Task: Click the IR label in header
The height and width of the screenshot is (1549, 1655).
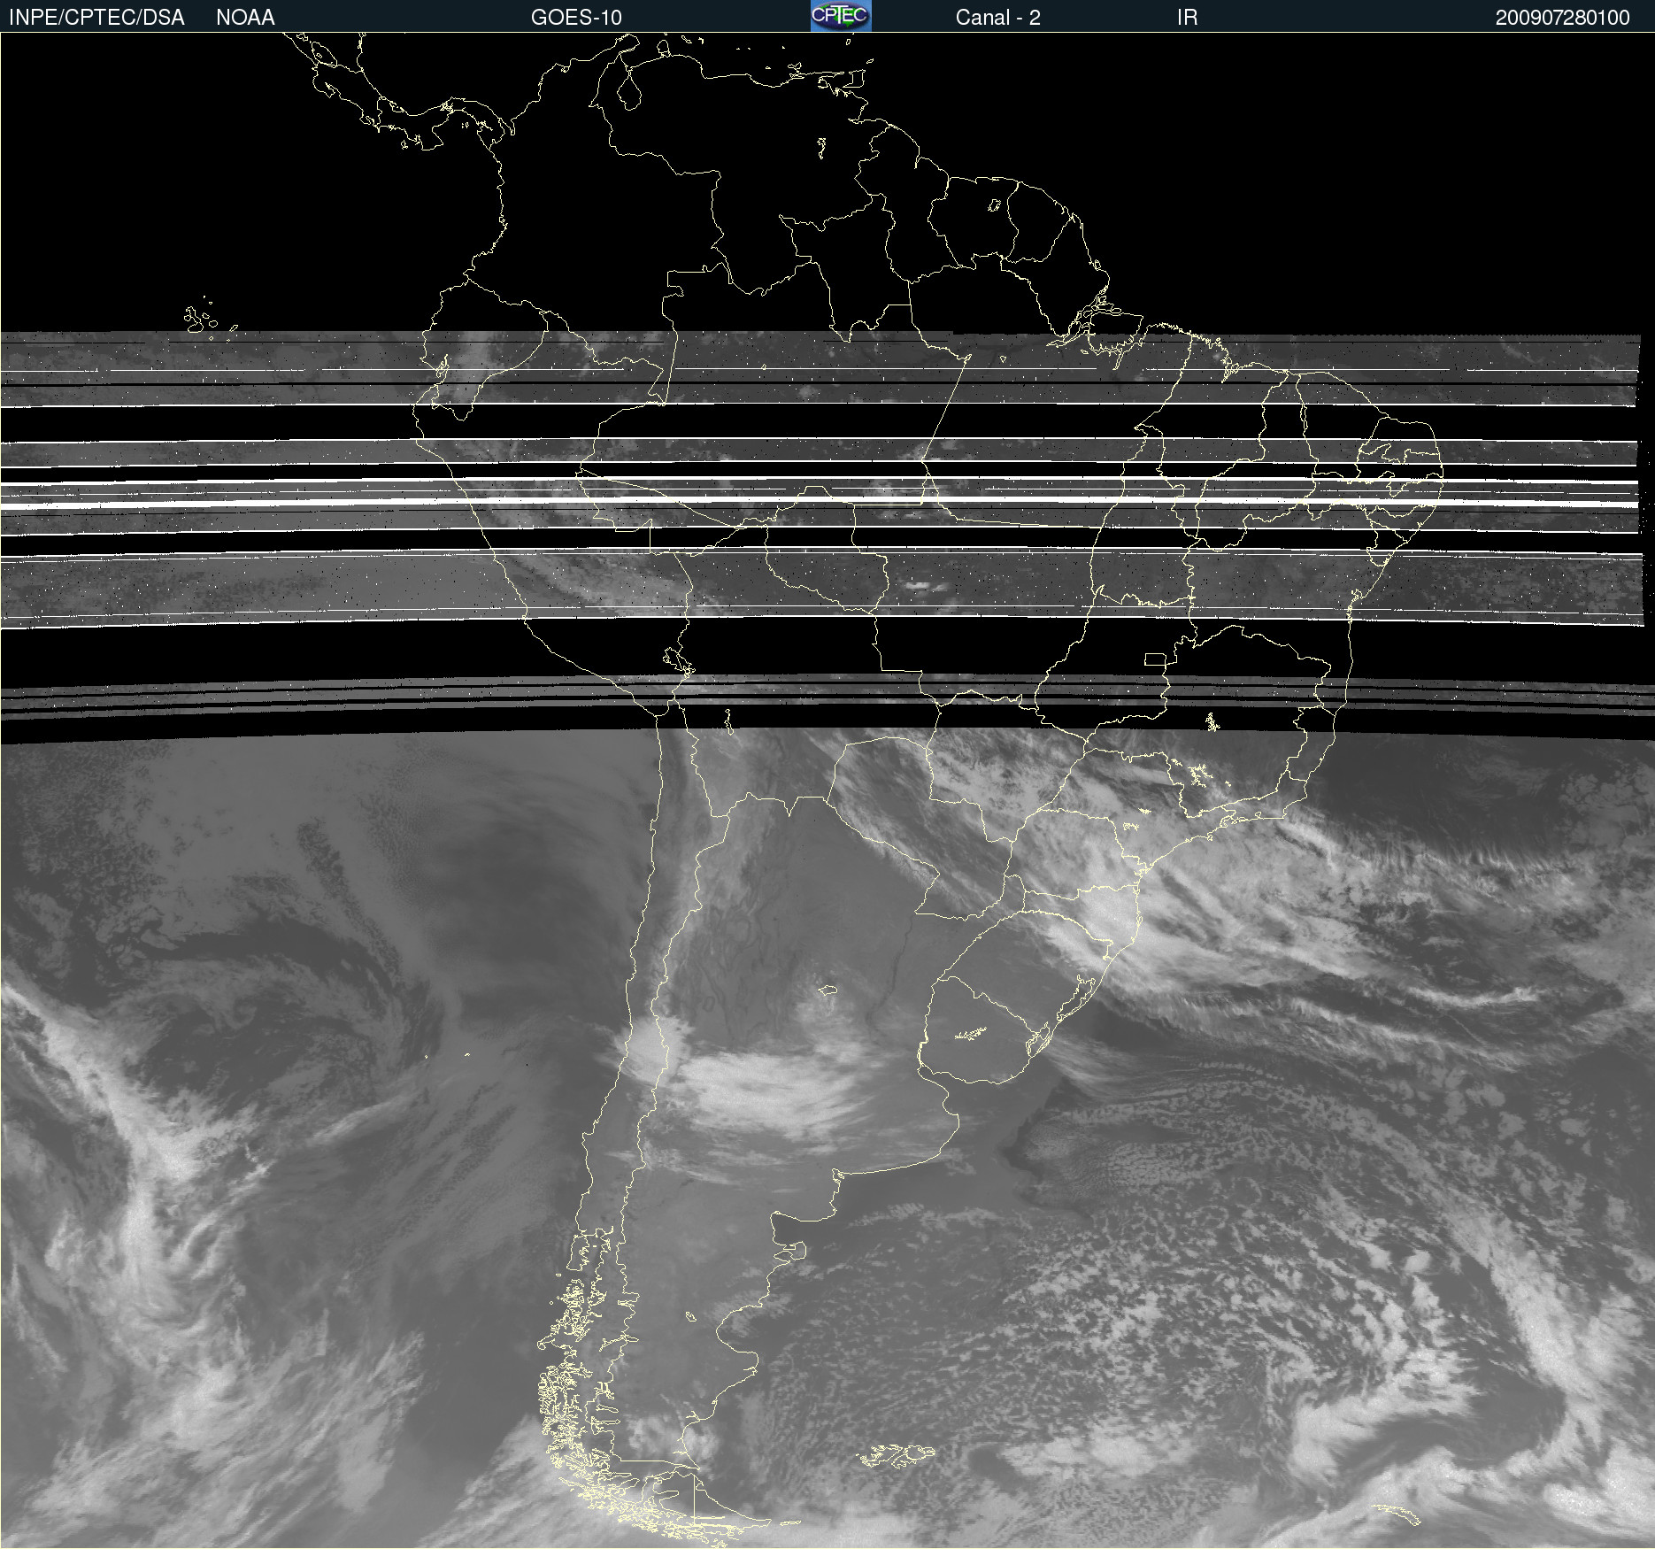Action: click(x=1187, y=18)
